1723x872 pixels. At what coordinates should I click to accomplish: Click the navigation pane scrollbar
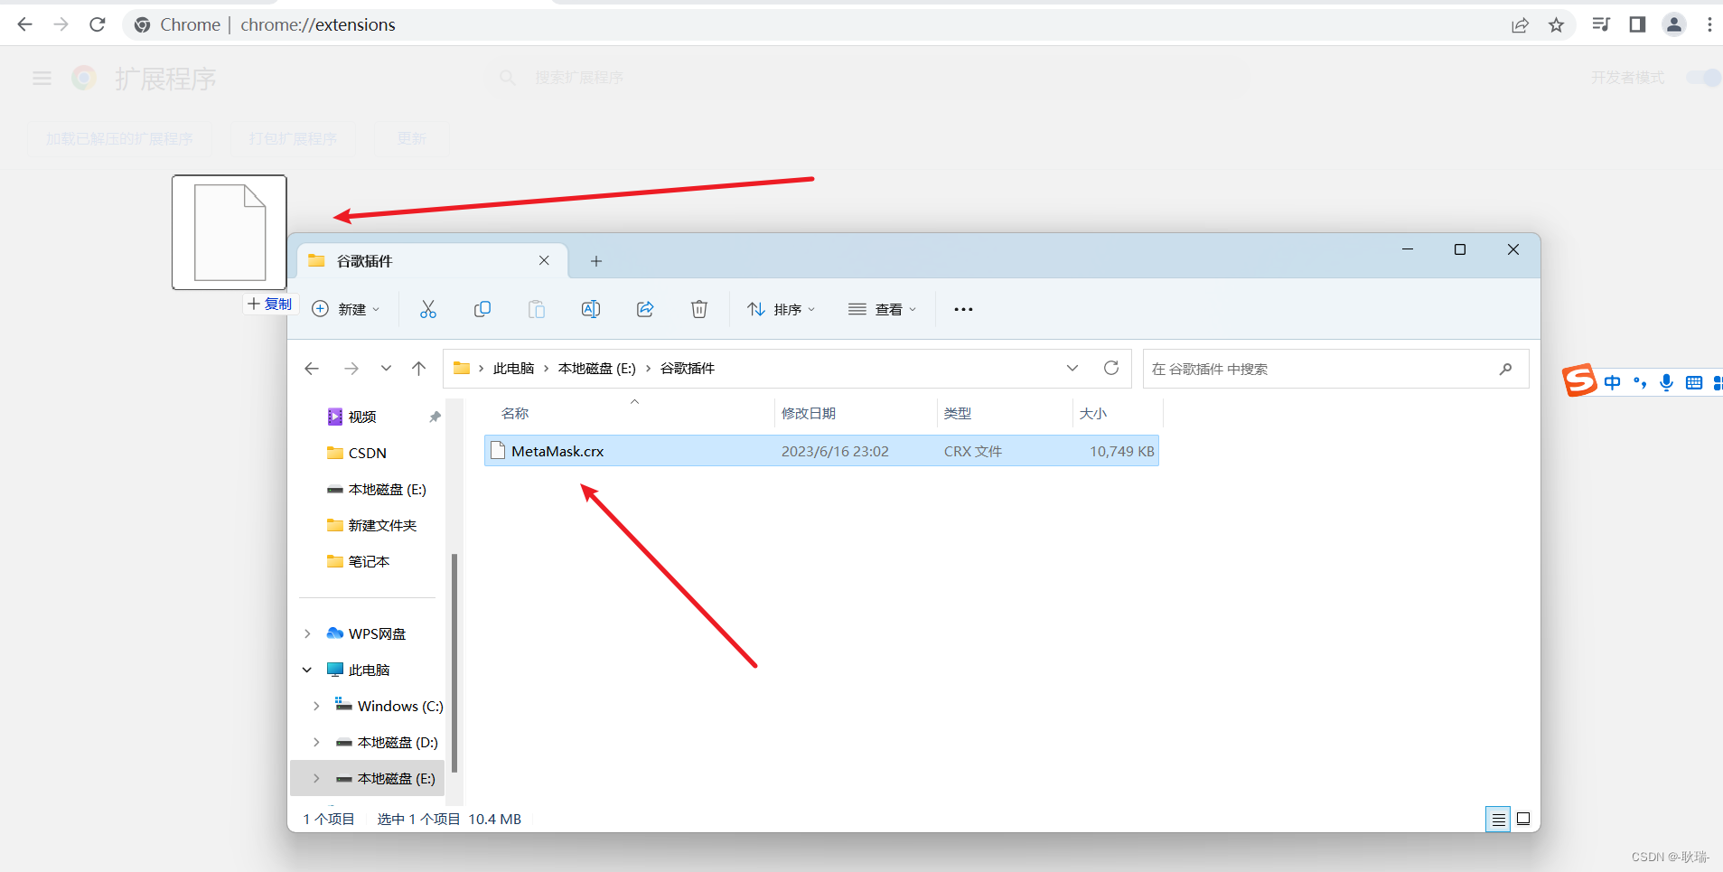(454, 663)
